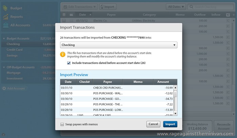Click the preview Date column header
The width and height of the screenshot is (237, 138).
coord(68,82)
